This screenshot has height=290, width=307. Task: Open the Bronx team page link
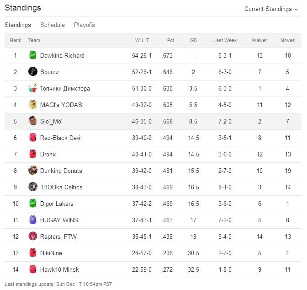pos(48,154)
